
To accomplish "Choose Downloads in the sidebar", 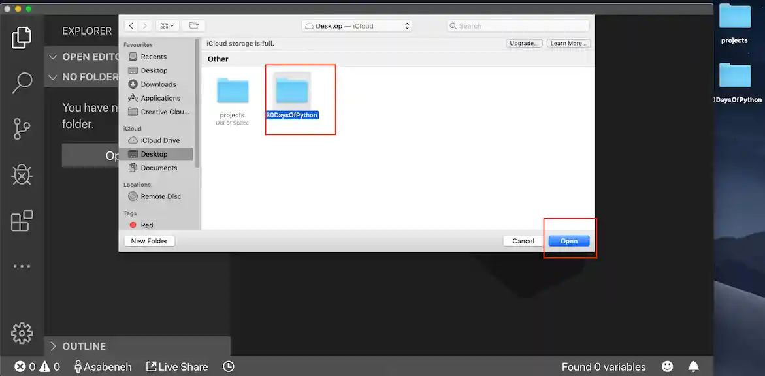I will (x=157, y=84).
